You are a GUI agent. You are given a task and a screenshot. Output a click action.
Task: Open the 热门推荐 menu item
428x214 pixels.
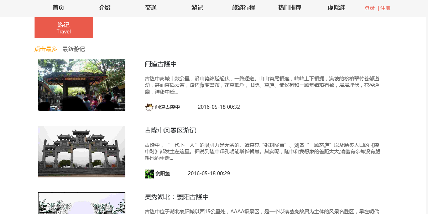289,8
